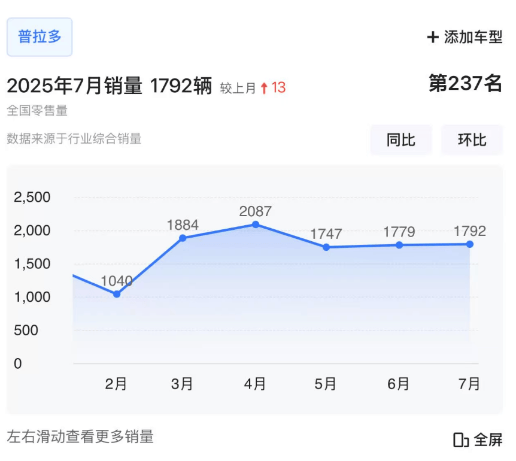Click the 全屏 text label
The image size is (516, 461).
(488, 440)
